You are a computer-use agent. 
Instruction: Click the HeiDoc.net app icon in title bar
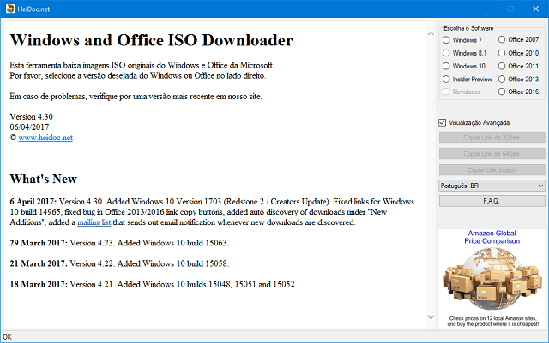point(10,9)
